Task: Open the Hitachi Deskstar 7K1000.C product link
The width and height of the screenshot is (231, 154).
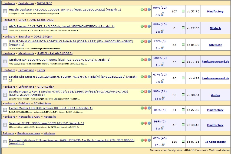Action: coord(65,9)
